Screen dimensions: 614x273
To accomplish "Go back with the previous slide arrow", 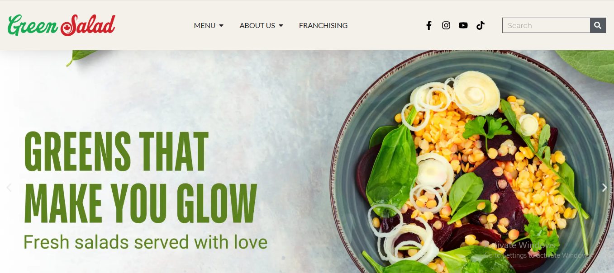I will tap(9, 188).
